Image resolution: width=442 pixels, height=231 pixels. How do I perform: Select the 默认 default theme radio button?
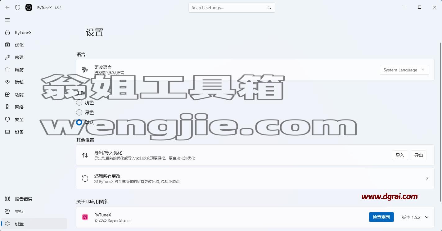[x=79, y=122]
